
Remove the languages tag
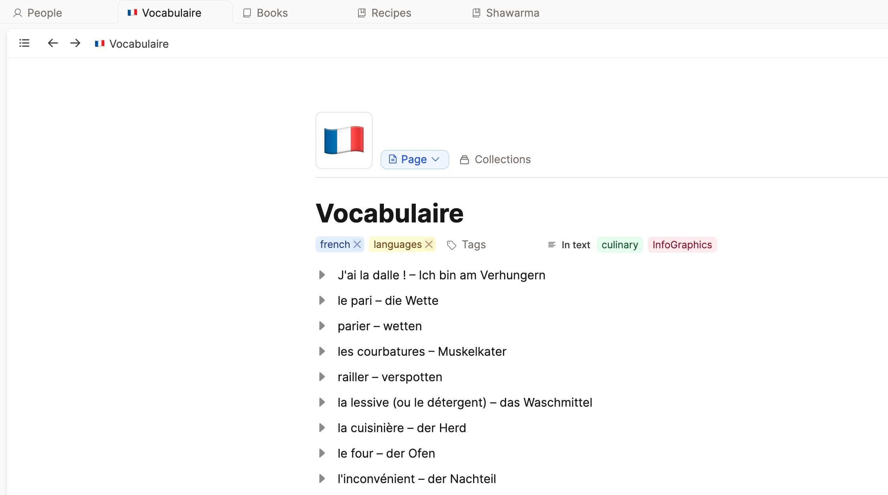pos(429,244)
